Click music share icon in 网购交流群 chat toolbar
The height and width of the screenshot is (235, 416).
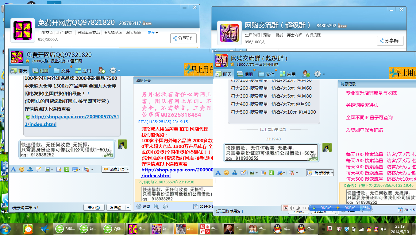tap(271, 173)
